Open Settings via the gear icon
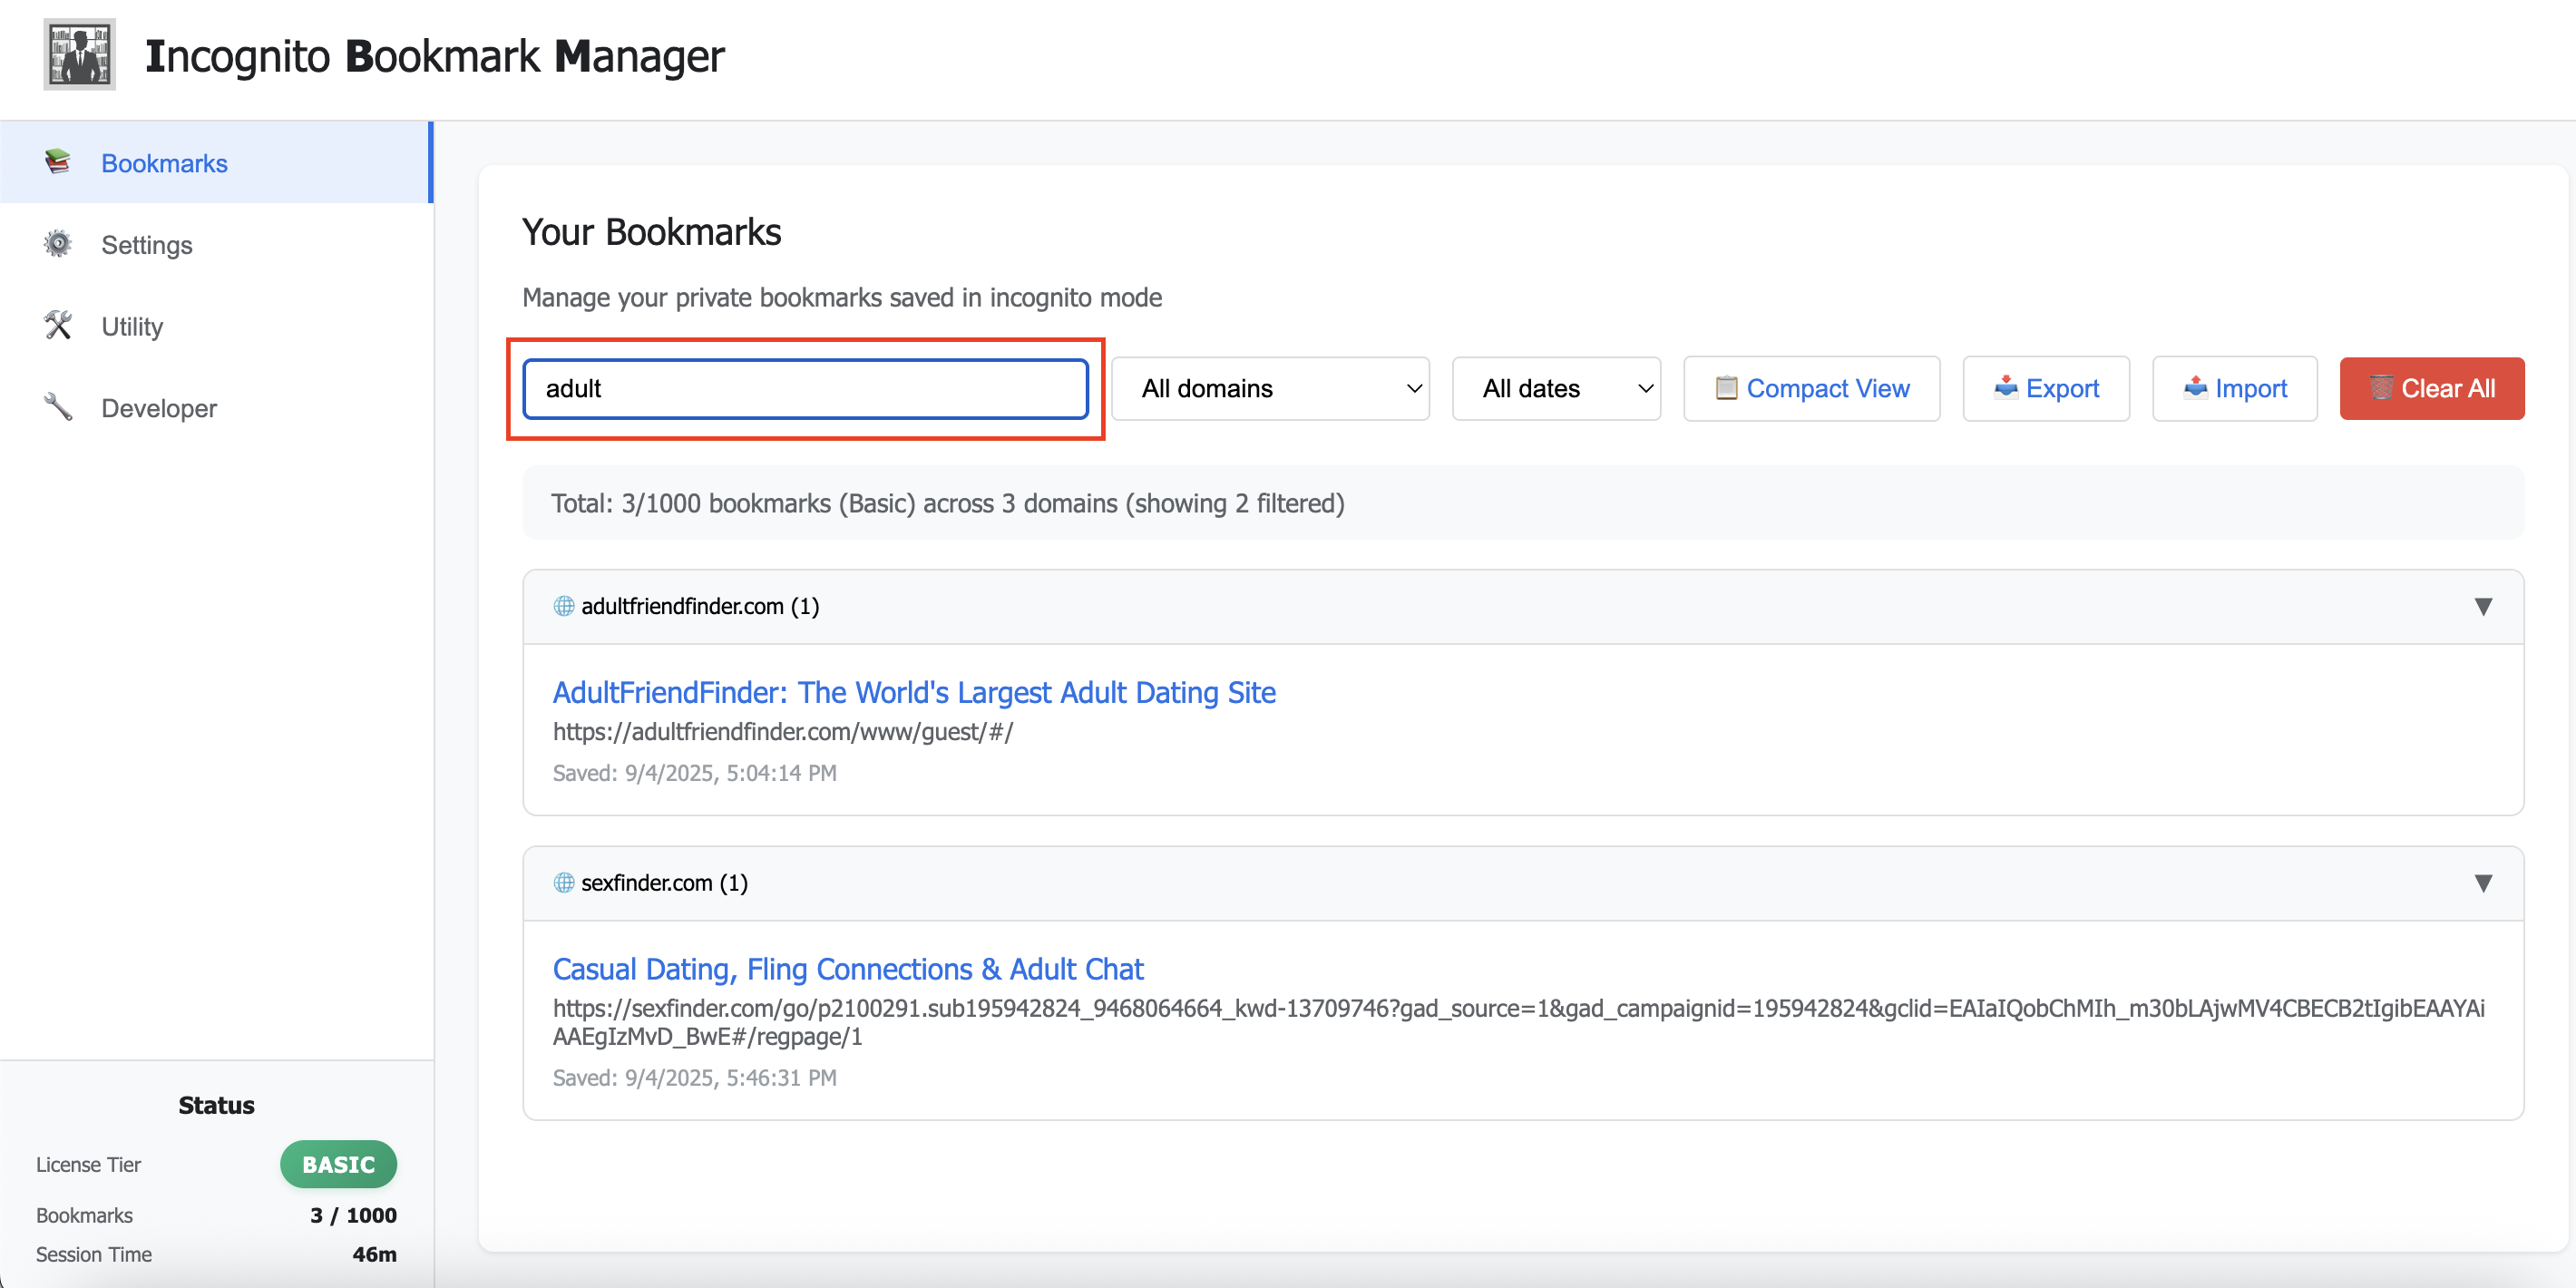Viewport: 2576px width, 1288px height. coord(57,244)
